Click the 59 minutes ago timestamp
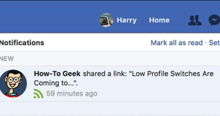The height and width of the screenshot is (116, 220). pyautogui.click(x=72, y=94)
